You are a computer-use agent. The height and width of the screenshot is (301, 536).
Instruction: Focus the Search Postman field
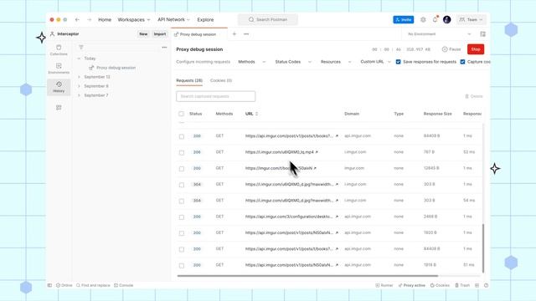268,20
